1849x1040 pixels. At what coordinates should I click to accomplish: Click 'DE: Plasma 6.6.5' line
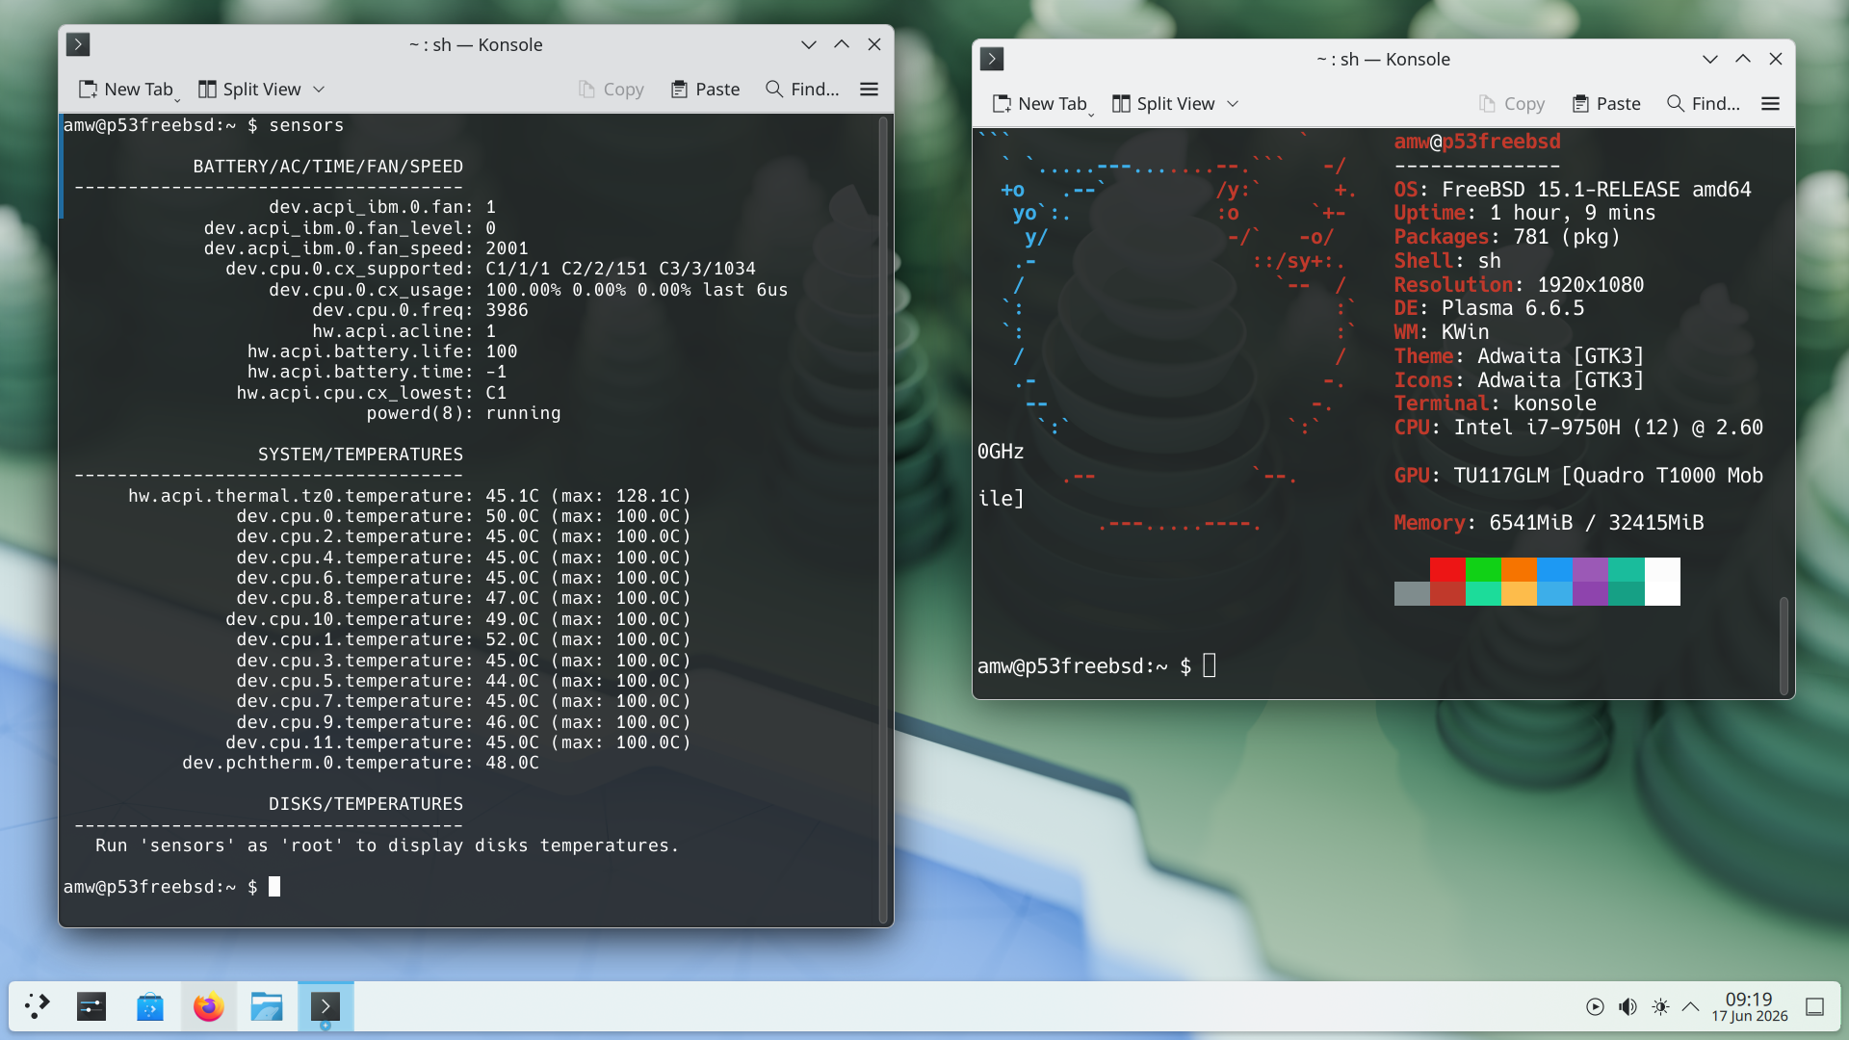[1489, 308]
